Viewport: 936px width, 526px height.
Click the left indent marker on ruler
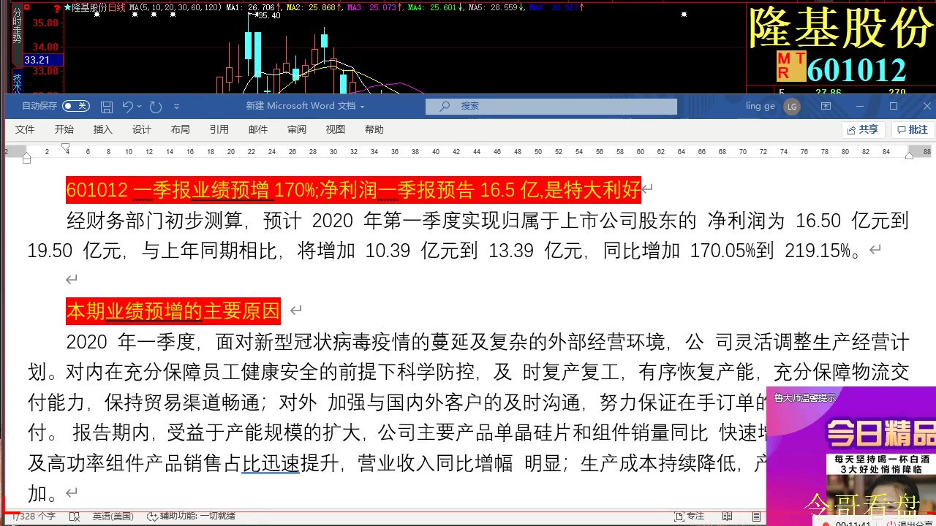point(27,158)
